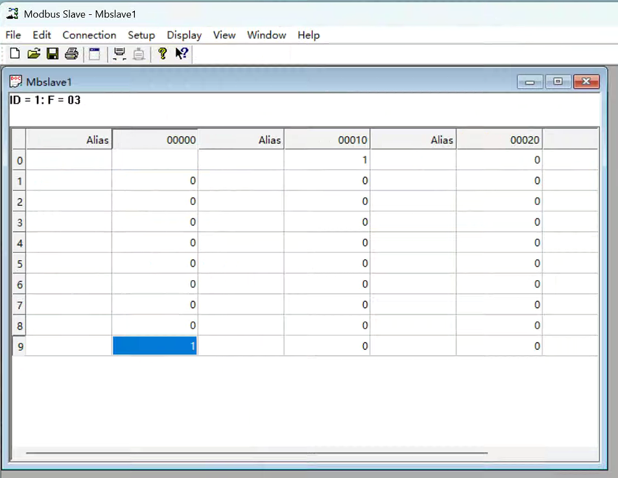Click the Connect toolbar icon
618x478 pixels.
pos(119,54)
